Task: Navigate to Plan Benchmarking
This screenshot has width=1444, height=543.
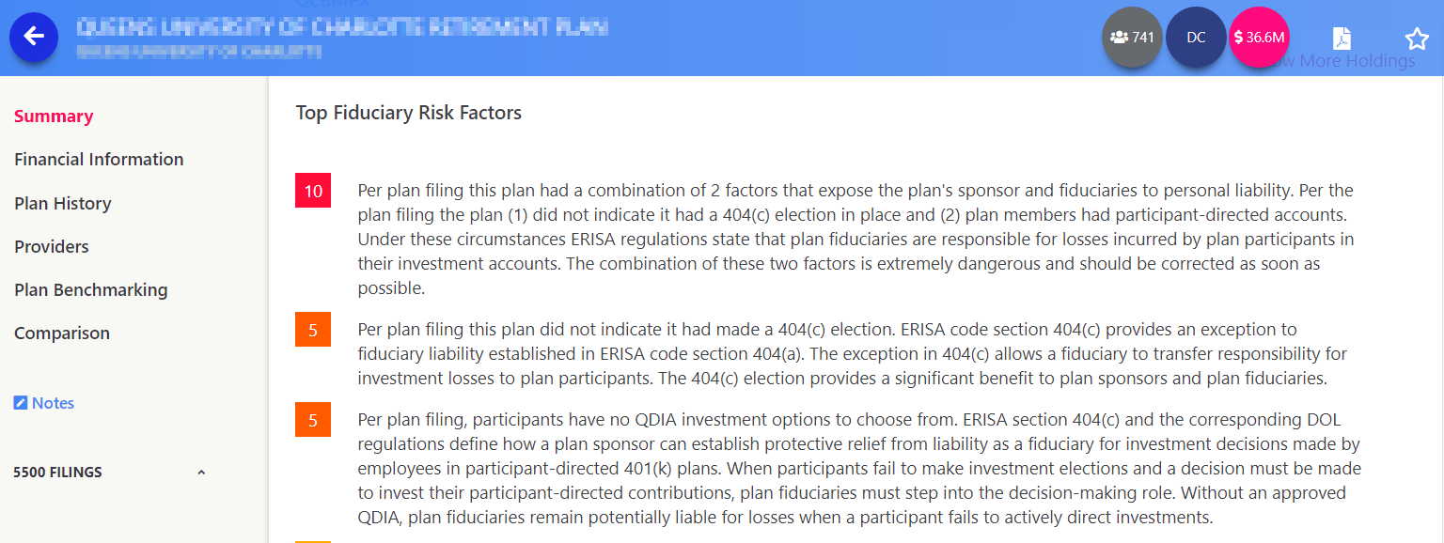Action: [91, 290]
